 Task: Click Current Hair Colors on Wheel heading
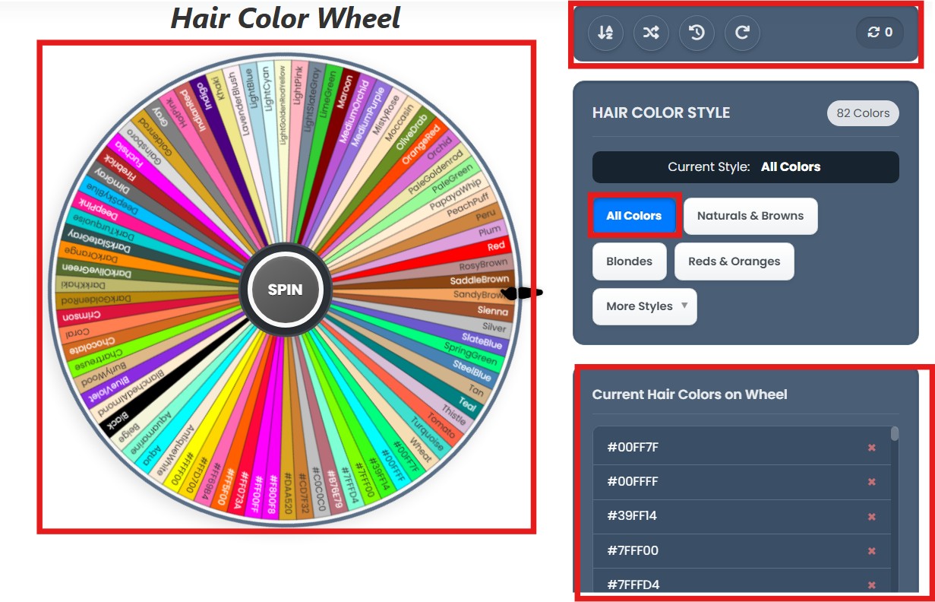click(690, 394)
